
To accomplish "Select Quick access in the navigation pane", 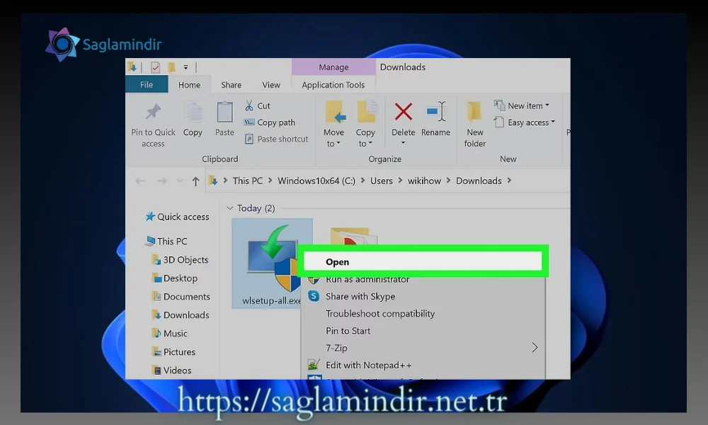I will 178,217.
